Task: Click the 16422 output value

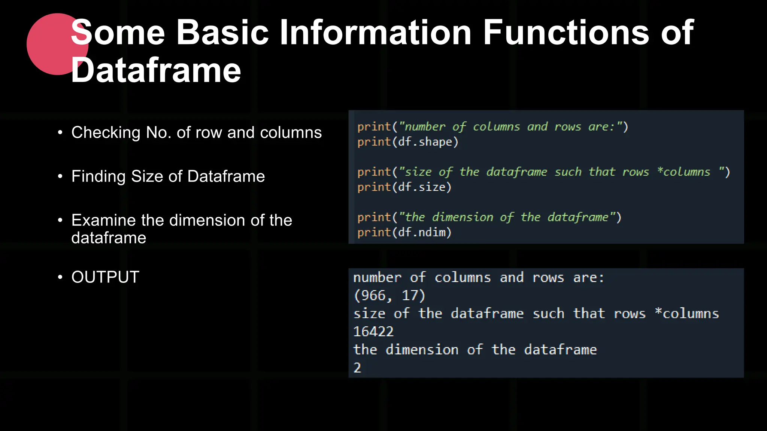Action: click(373, 331)
